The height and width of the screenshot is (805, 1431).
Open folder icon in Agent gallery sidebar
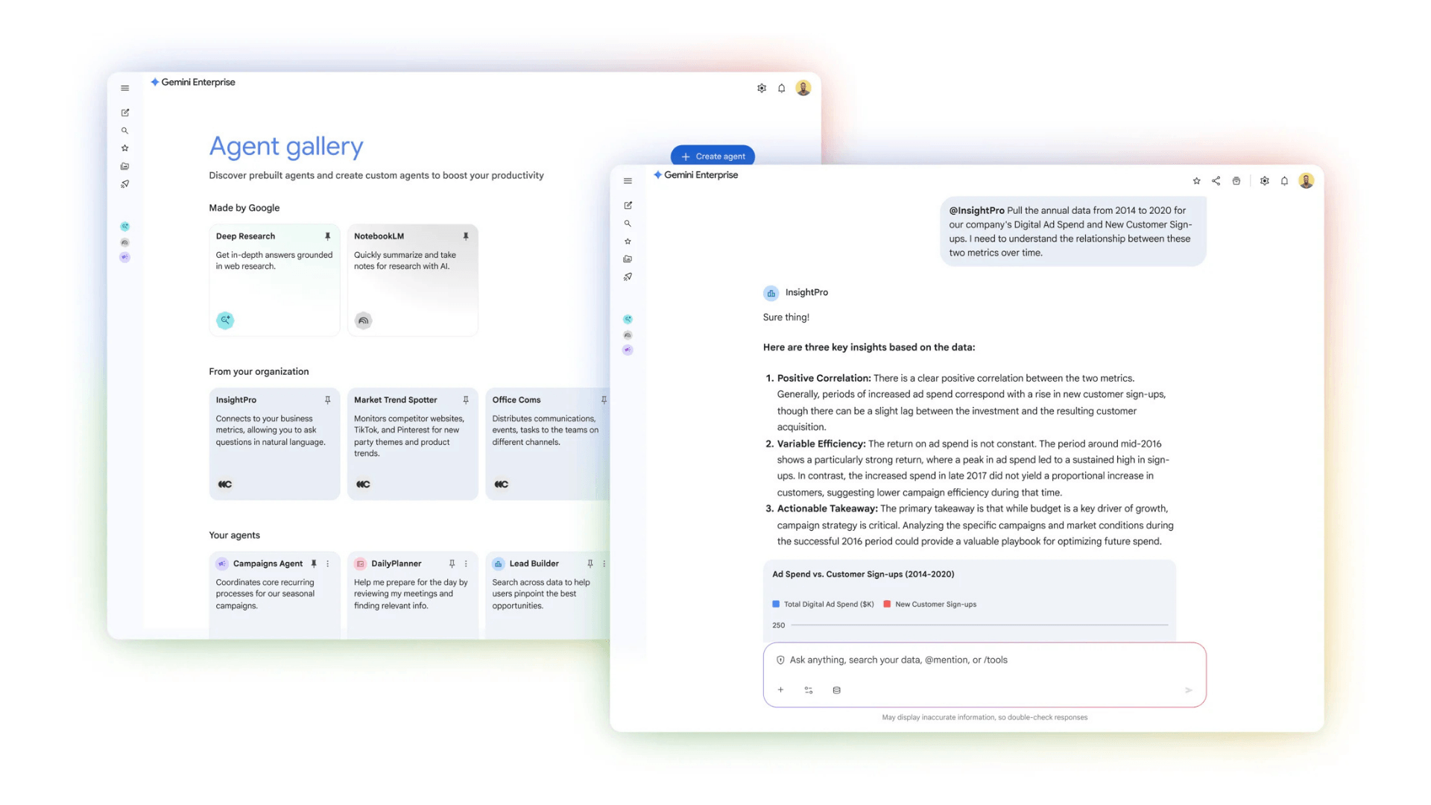click(x=125, y=166)
